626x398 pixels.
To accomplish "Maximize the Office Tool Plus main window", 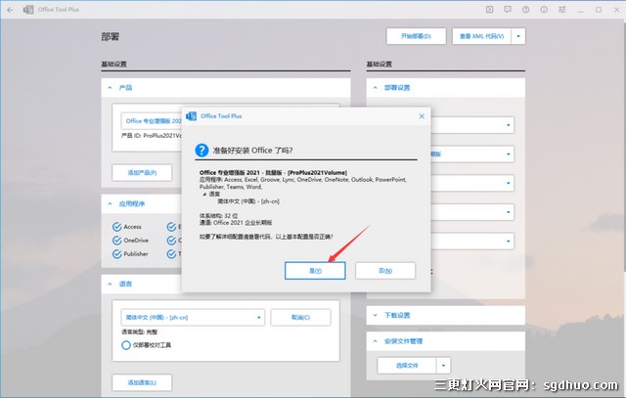I will tap(599, 10).
